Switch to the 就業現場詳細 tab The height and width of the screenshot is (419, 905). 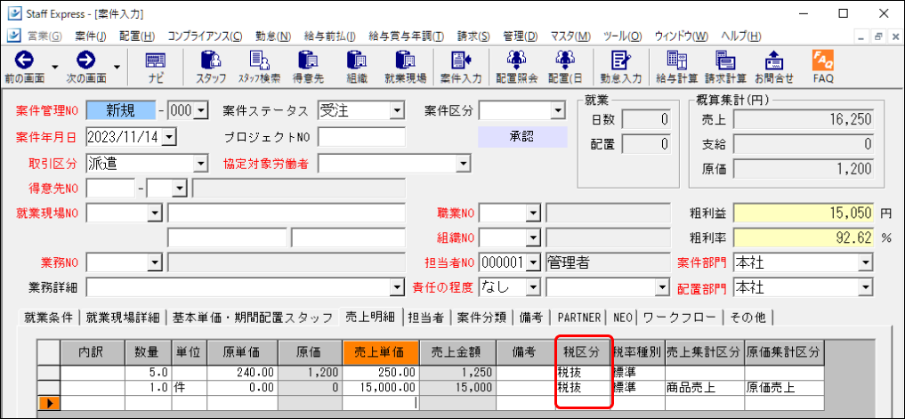(x=123, y=317)
